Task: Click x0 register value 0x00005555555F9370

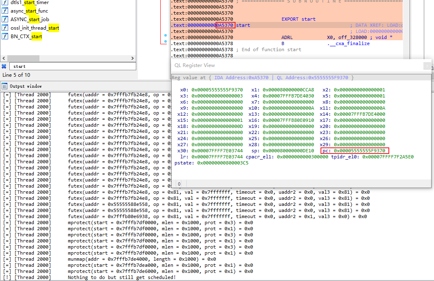Action: coord(217,90)
